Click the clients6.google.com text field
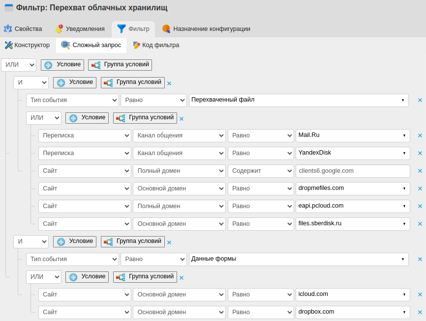Viewport: 426px width, 321px height. point(353,171)
